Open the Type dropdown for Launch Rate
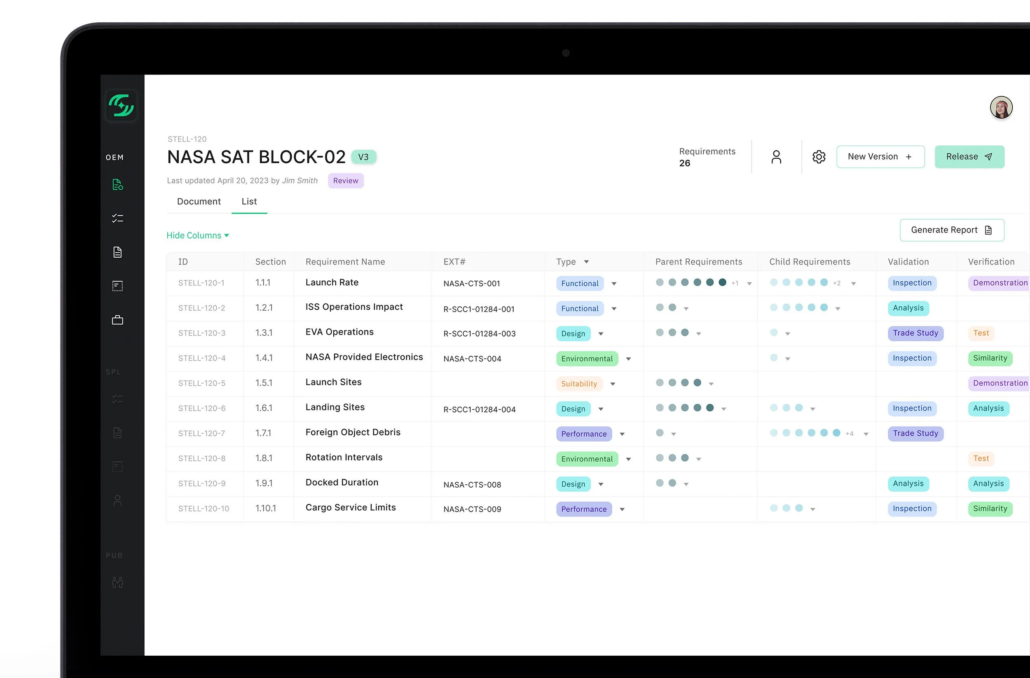The height and width of the screenshot is (678, 1030). [x=613, y=284]
